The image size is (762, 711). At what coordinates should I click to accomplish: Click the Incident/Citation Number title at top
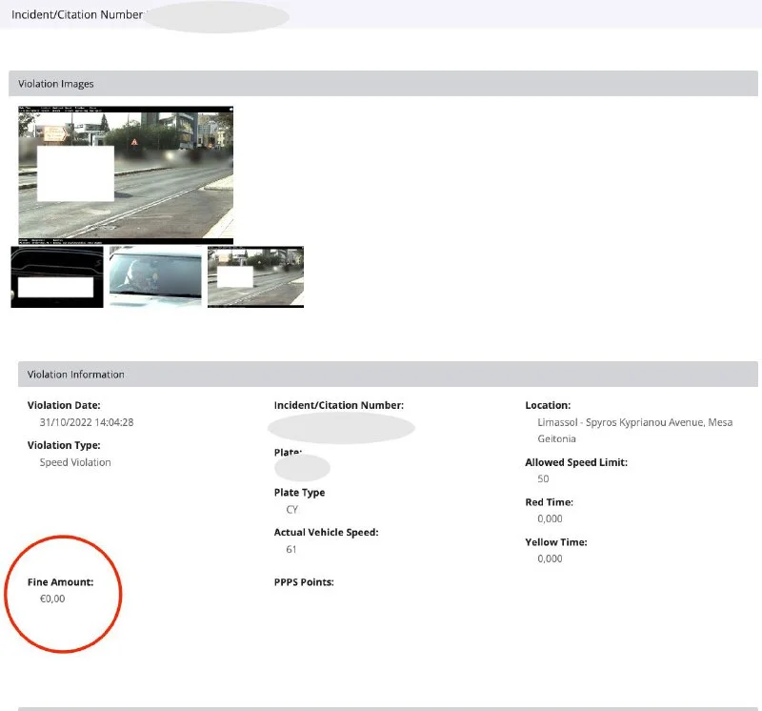point(76,16)
